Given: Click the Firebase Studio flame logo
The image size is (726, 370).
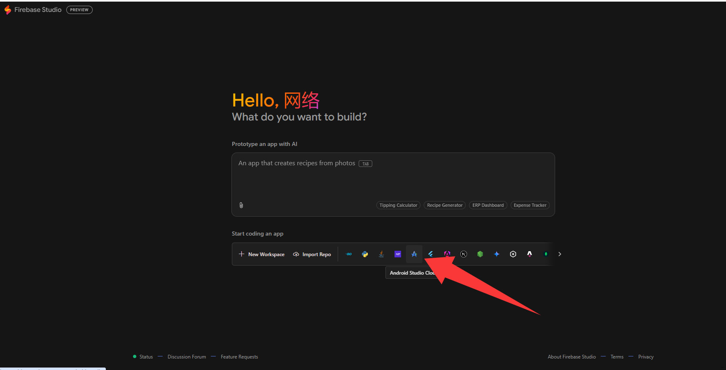Looking at the screenshot, I should pos(8,10).
